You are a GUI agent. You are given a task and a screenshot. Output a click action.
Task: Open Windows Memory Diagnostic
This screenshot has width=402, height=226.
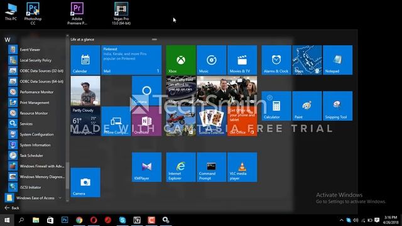pos(36,176)
